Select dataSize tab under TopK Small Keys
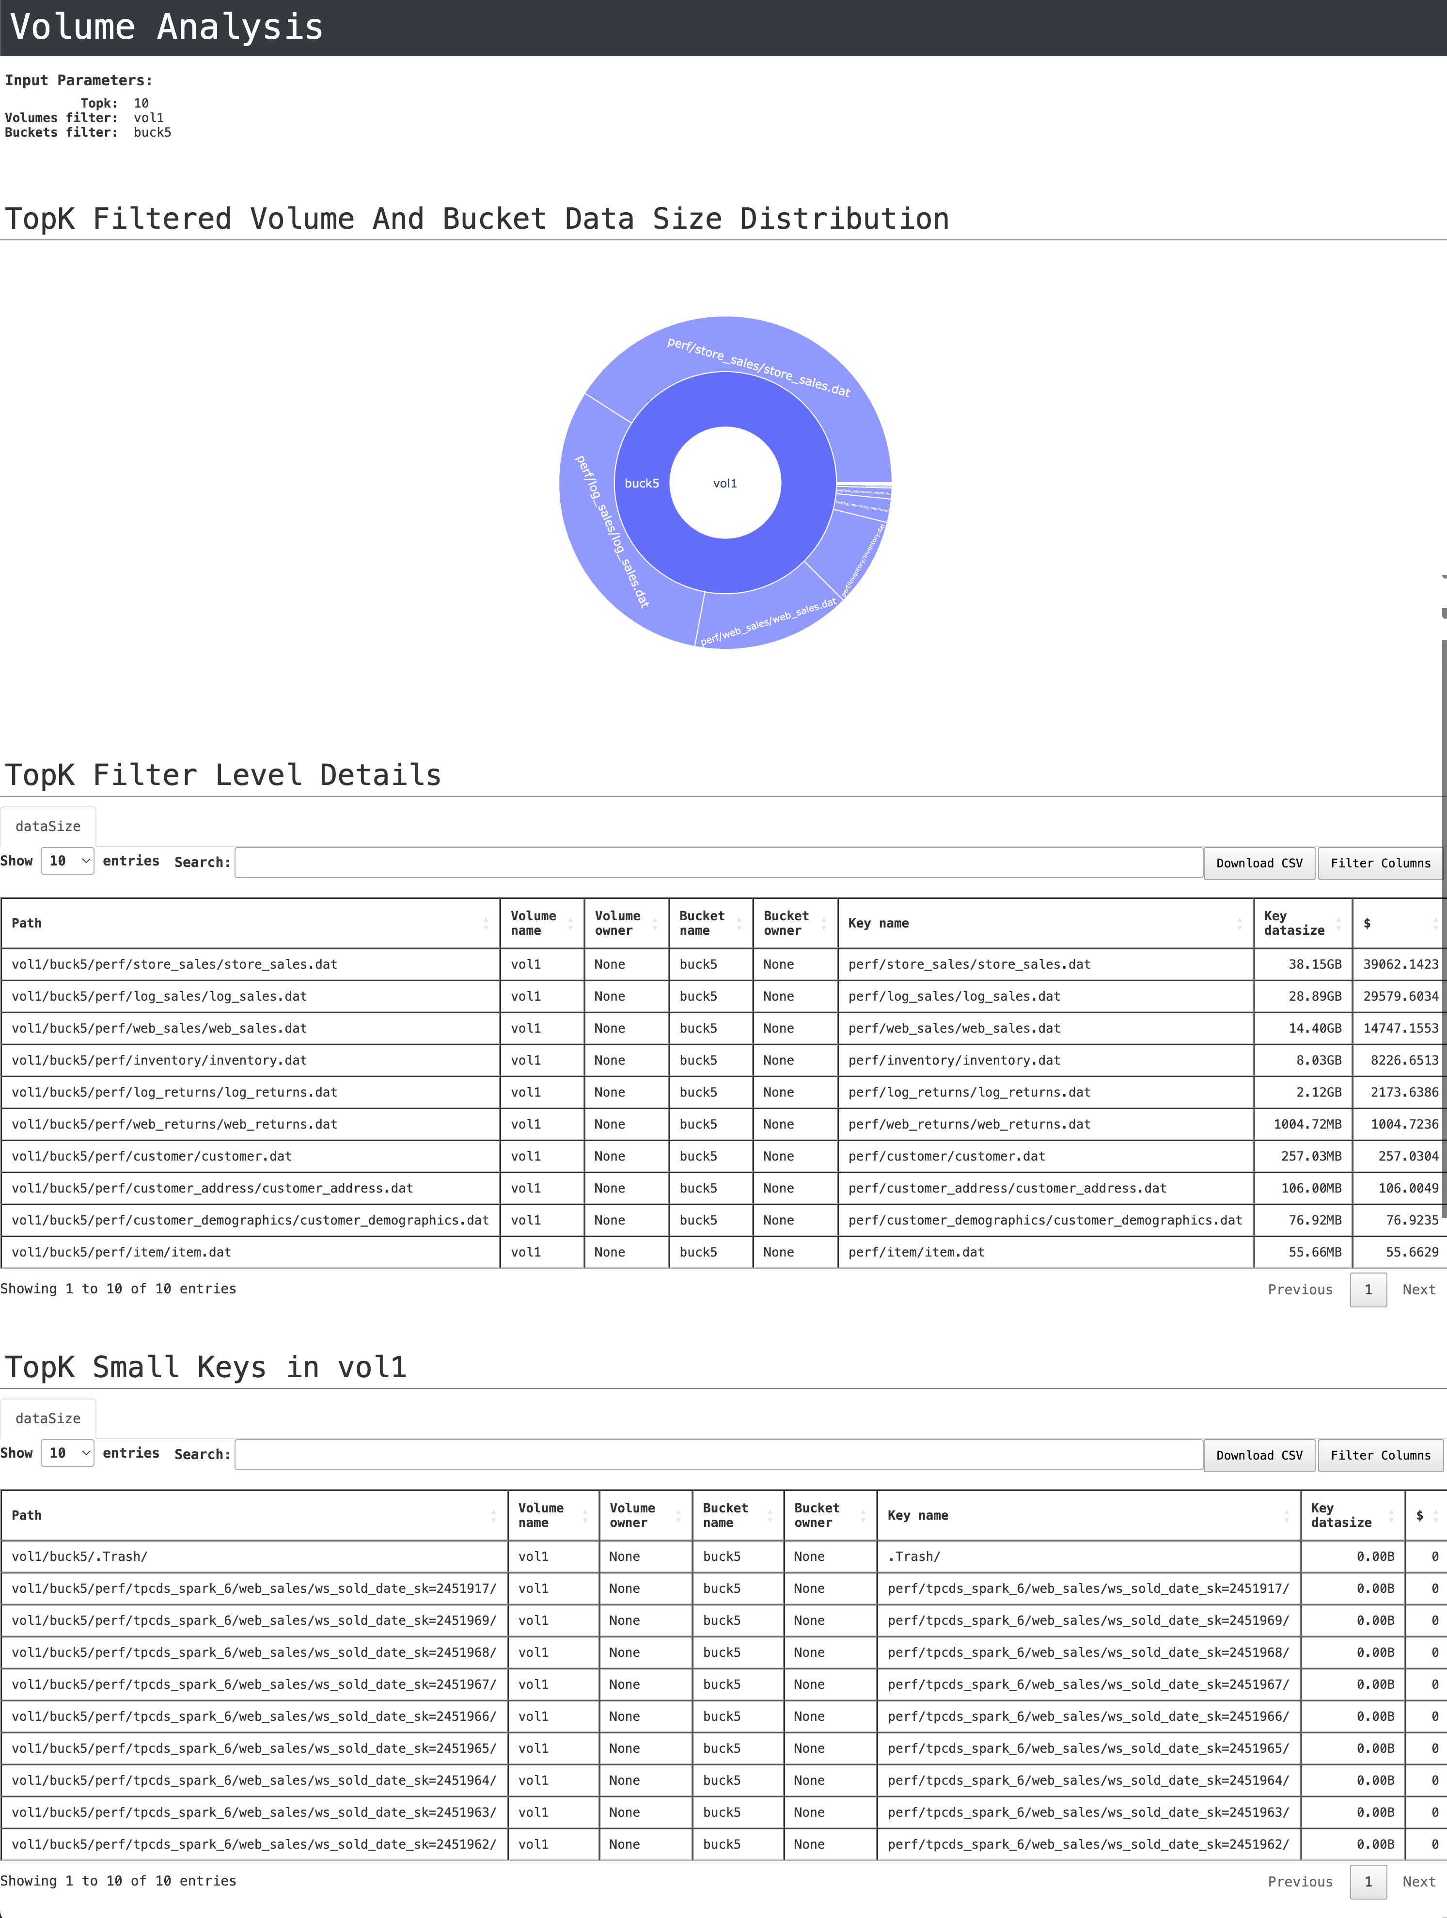 (x=47, y=1418)
